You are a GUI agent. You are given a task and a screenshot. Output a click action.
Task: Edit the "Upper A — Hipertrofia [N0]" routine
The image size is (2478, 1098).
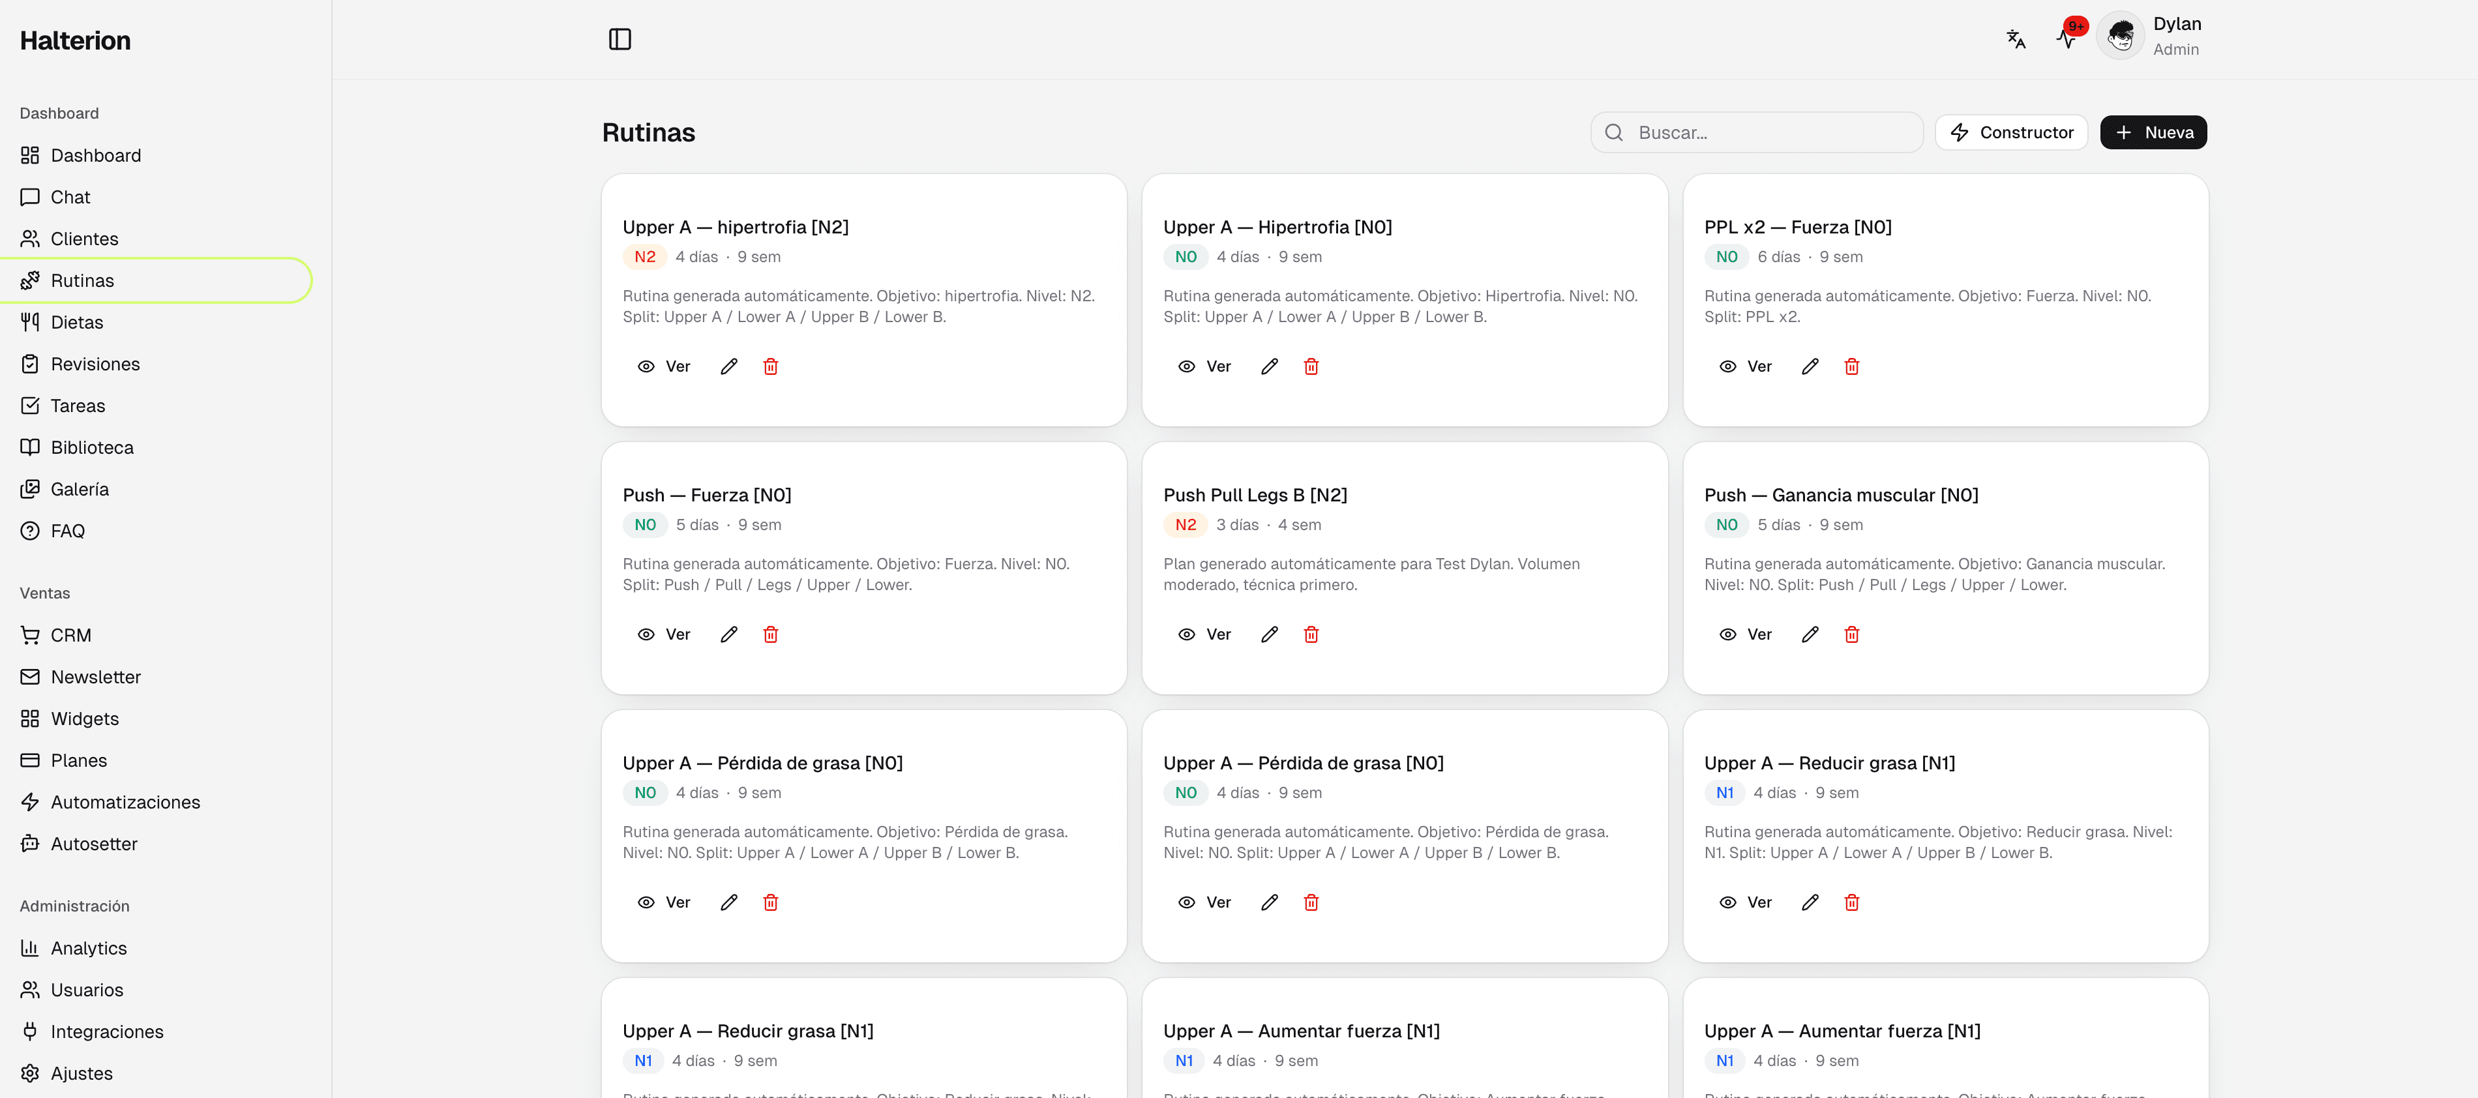click(x=1270, y=366)
